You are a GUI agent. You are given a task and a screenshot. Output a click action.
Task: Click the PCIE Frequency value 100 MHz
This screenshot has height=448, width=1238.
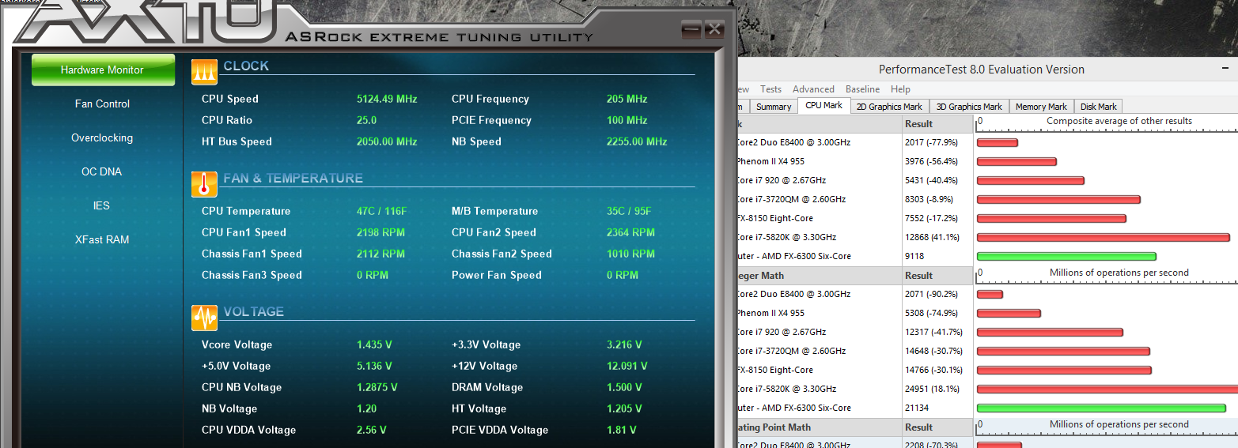(627, 120)
